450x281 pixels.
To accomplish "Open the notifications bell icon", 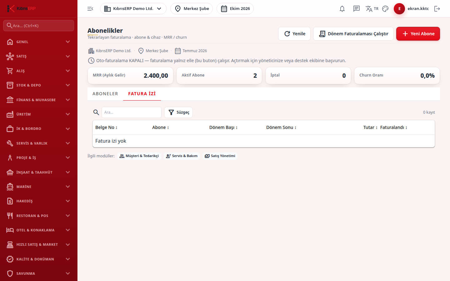I will [342, 9].
